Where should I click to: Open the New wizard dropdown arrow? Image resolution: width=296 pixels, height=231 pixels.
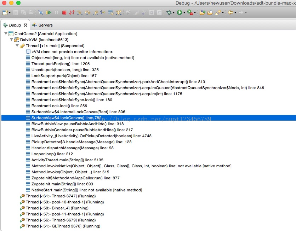(10, 13)
